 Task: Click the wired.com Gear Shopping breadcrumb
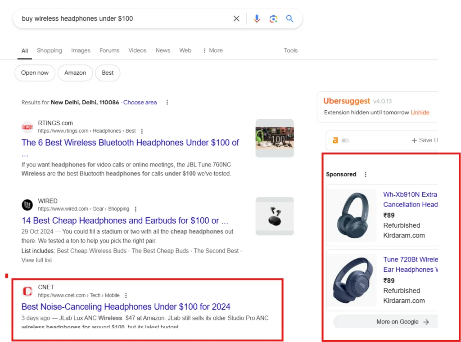tap(83, 209)
